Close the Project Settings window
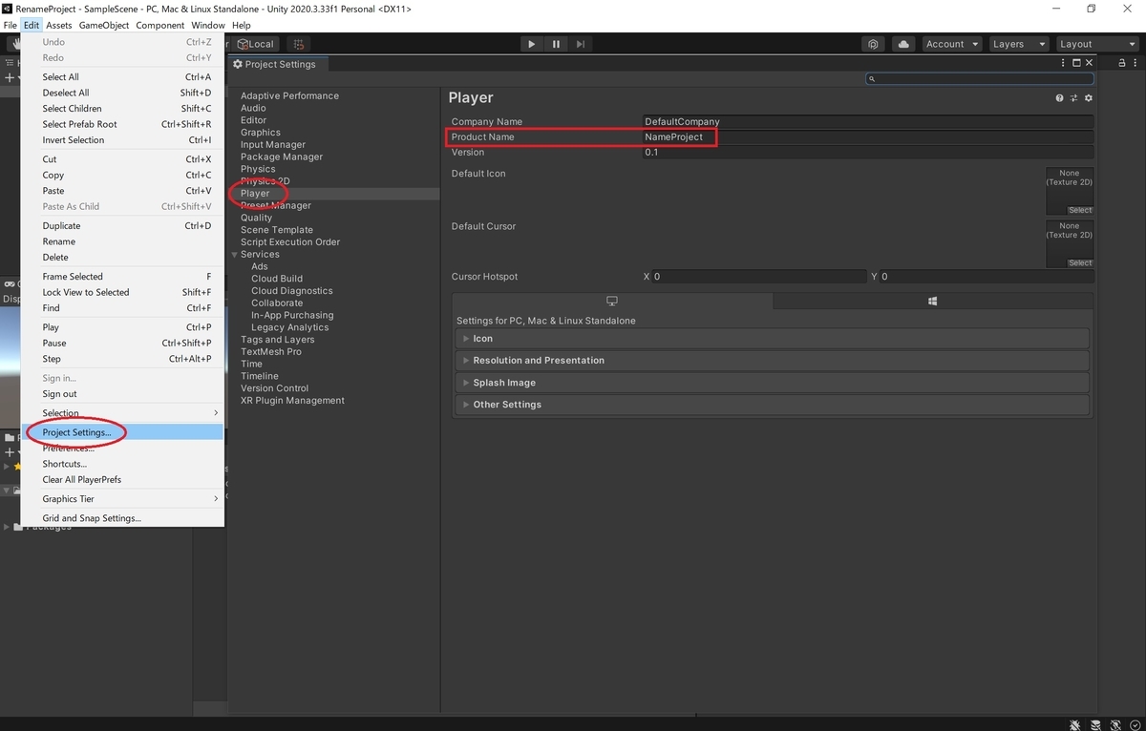This screenshot has width=1146, height=731. pos(1090,63)
